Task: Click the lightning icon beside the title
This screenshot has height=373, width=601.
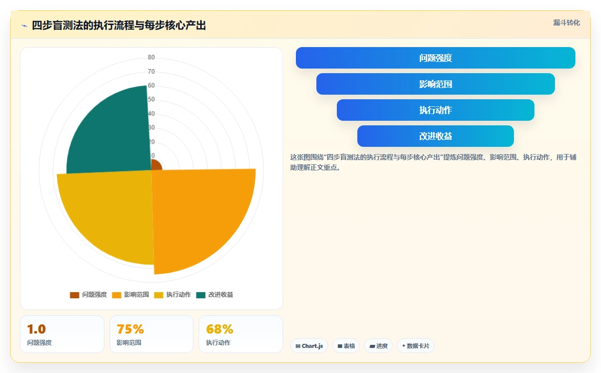Action: [x=25, y=26]
